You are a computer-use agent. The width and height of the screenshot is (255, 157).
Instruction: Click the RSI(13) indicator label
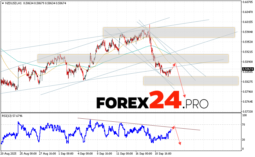(12, 116)
